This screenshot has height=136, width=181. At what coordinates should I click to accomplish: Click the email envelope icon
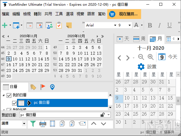click(82, 123)
